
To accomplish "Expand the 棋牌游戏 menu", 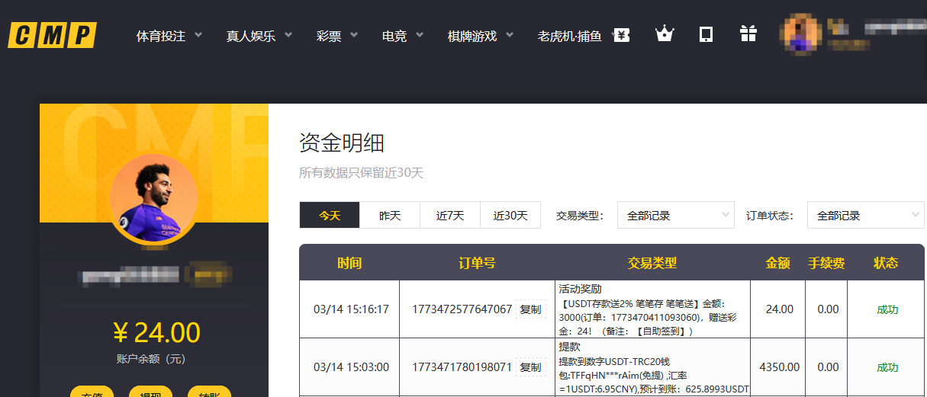I will [480, 36].
